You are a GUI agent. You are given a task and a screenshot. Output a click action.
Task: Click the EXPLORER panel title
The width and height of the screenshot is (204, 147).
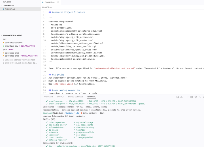[7, 2]
